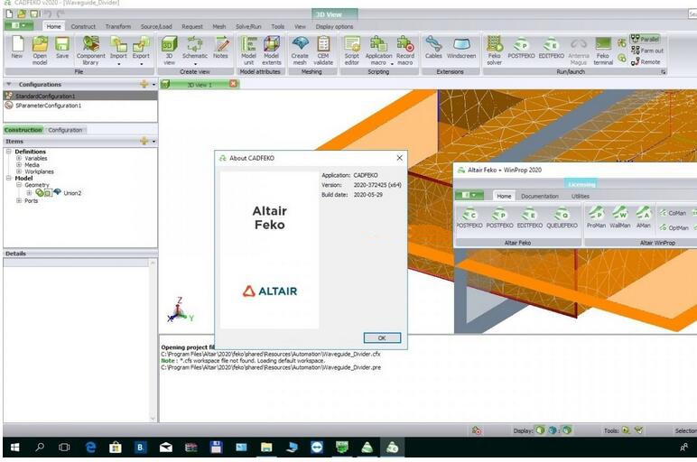
Task: Save the model with Save icon
Action: tap(62, 48)
